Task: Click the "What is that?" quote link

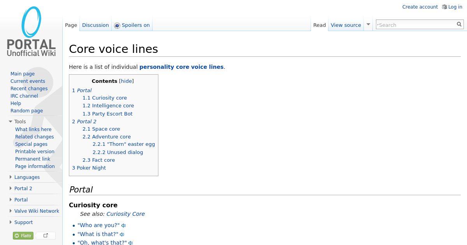Action: click(x=98, y=234)
